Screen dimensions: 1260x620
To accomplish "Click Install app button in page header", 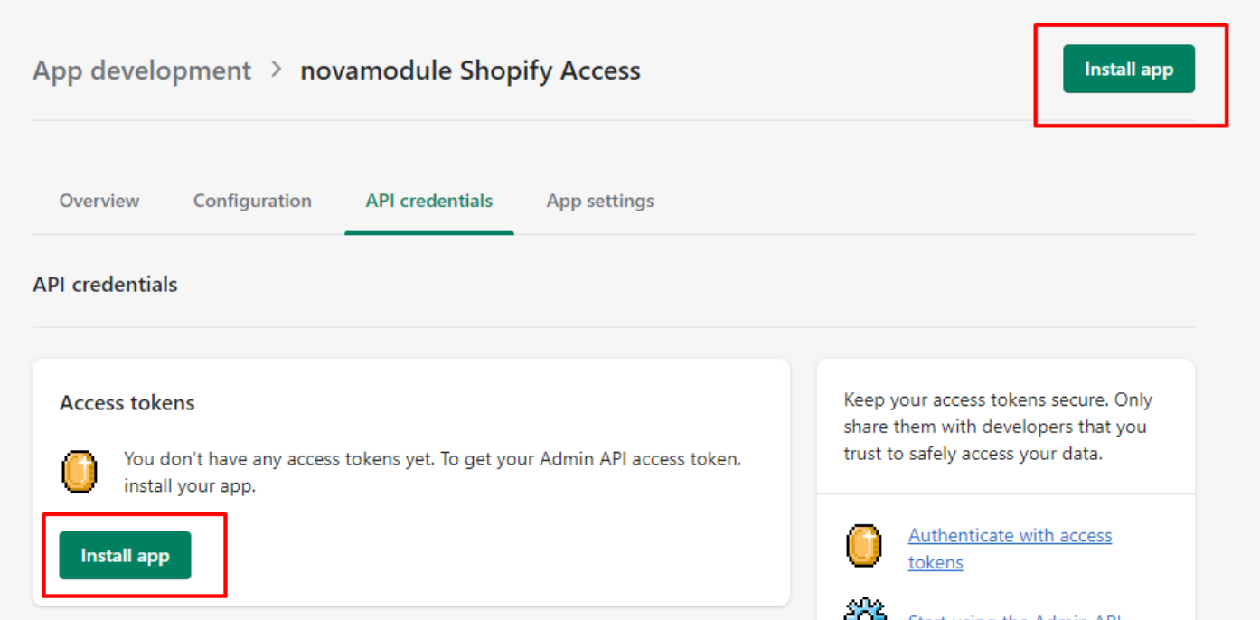I will pyautogui.click(x=1128, y=69).
